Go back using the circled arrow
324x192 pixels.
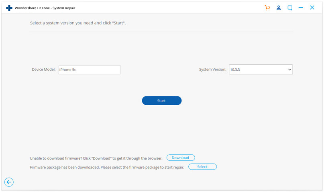(9, 182)
